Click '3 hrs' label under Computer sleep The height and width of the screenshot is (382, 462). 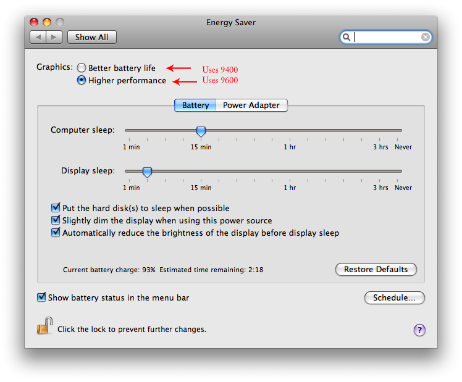coord(380,147)
